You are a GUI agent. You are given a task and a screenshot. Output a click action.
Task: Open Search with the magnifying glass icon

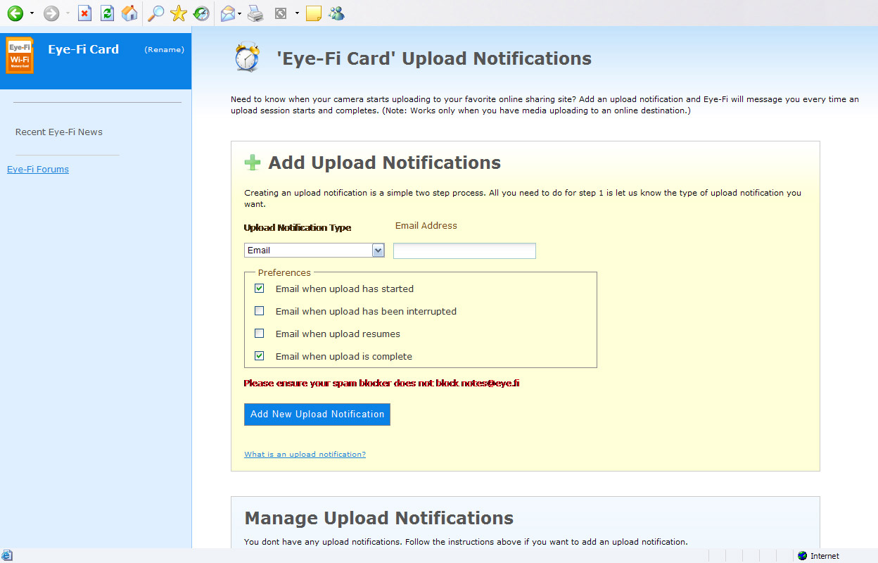156,13
